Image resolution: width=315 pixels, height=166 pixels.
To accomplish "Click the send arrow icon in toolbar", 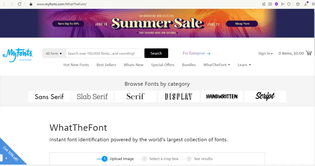I will point(283,4).
